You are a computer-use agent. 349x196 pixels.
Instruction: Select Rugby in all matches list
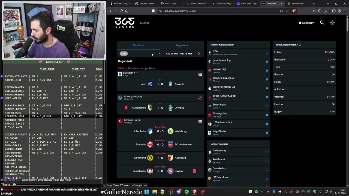pos(304,112)
